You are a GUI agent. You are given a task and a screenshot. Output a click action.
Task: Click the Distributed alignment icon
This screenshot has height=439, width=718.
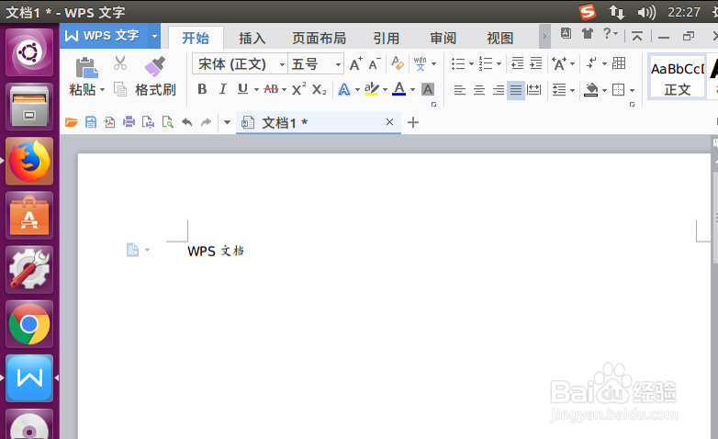point(534,89)
